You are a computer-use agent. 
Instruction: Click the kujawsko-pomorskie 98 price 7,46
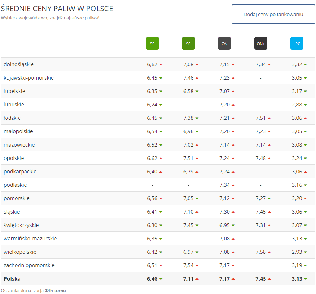coord(188,78)
